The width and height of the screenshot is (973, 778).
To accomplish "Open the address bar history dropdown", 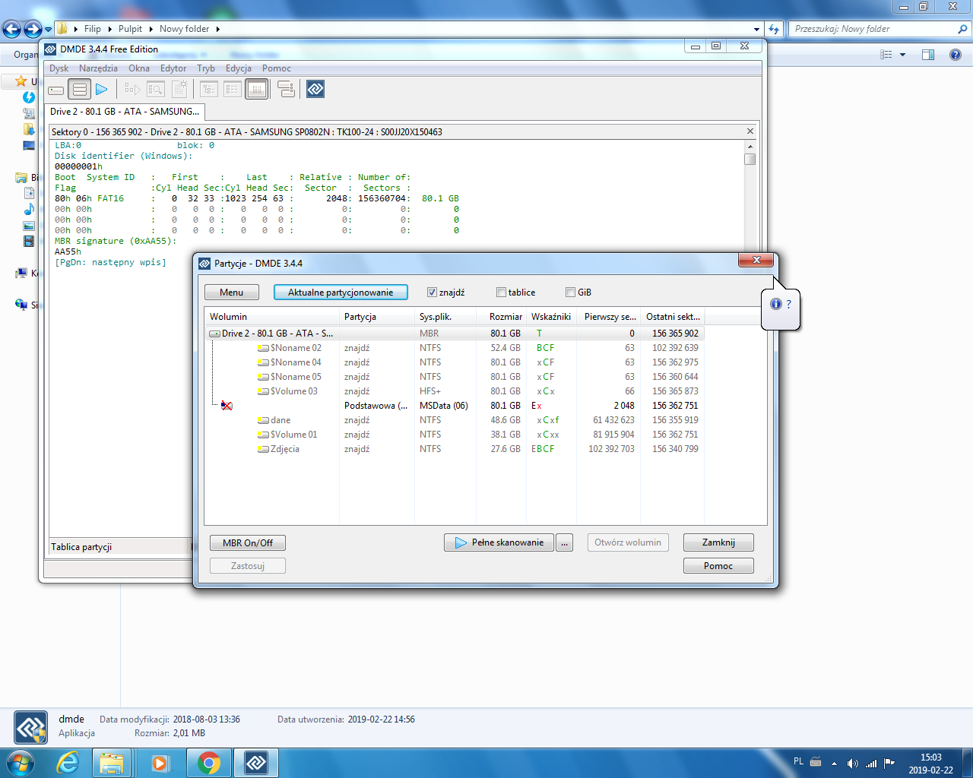I will (x=756, y=29).
